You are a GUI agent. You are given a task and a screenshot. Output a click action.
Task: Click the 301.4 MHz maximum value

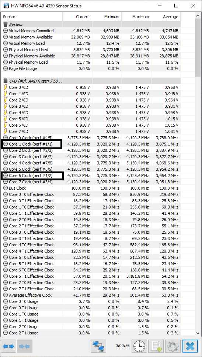pos(139,295)
